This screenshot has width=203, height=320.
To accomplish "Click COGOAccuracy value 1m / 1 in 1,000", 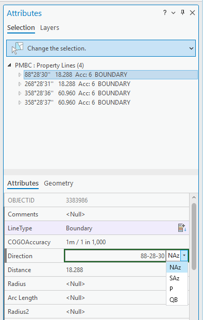I will (x=86, y=242).
